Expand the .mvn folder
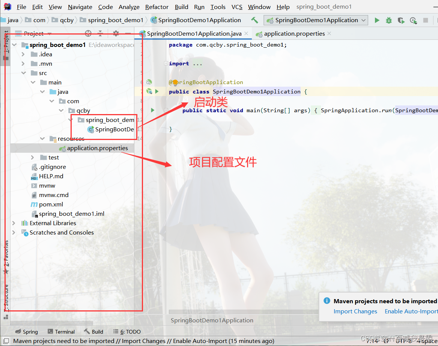 pos(23,64)
